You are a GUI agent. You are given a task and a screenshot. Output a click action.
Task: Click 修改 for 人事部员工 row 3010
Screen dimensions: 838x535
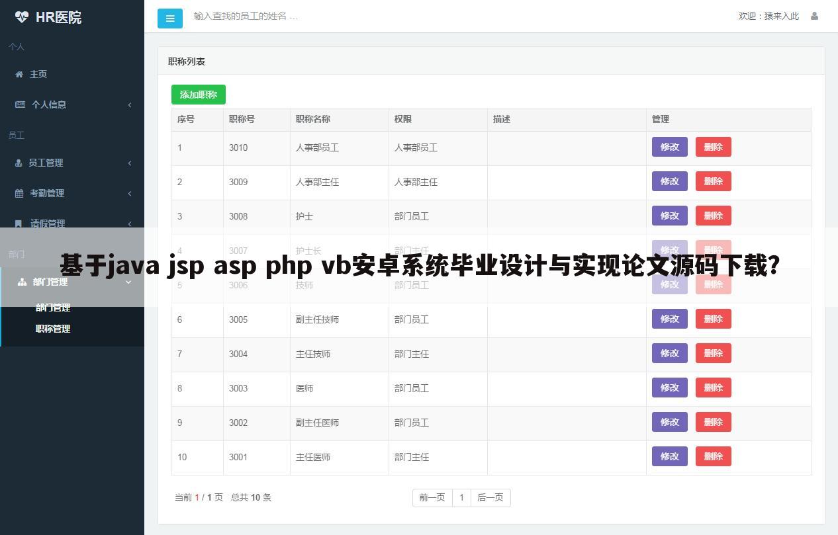[x=670, y=147]
